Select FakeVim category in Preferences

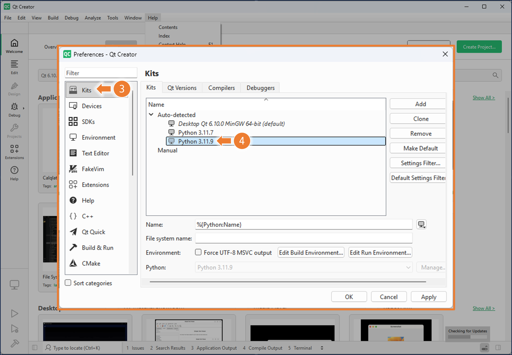click(97, 169)
